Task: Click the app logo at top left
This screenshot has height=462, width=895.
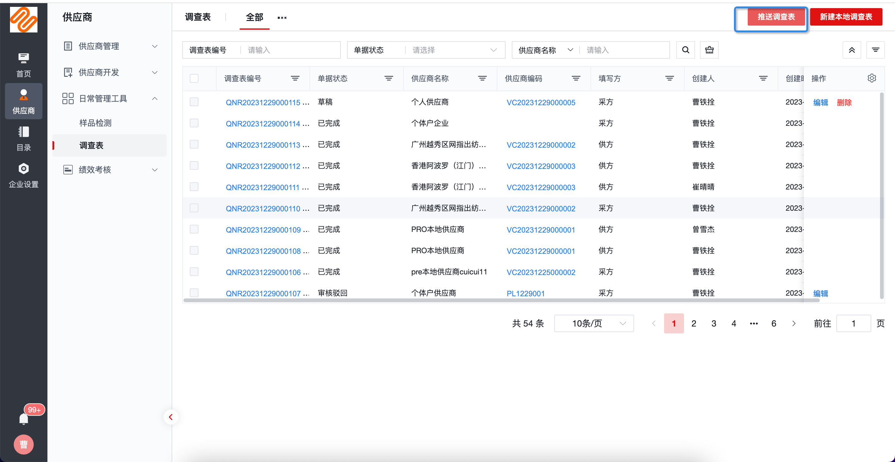Action: [24, 19]
